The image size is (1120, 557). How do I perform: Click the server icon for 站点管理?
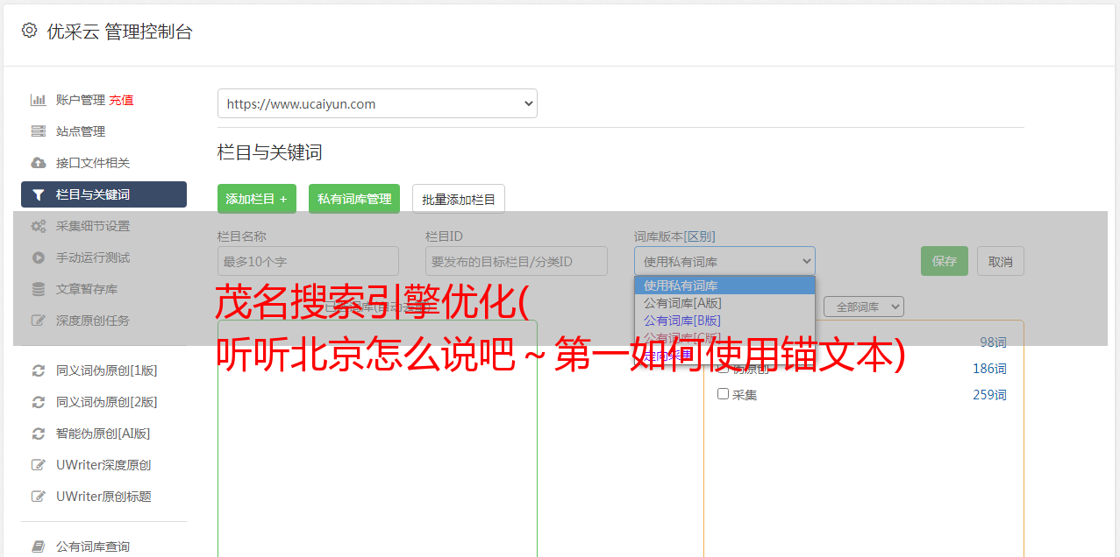click(39, 131)
